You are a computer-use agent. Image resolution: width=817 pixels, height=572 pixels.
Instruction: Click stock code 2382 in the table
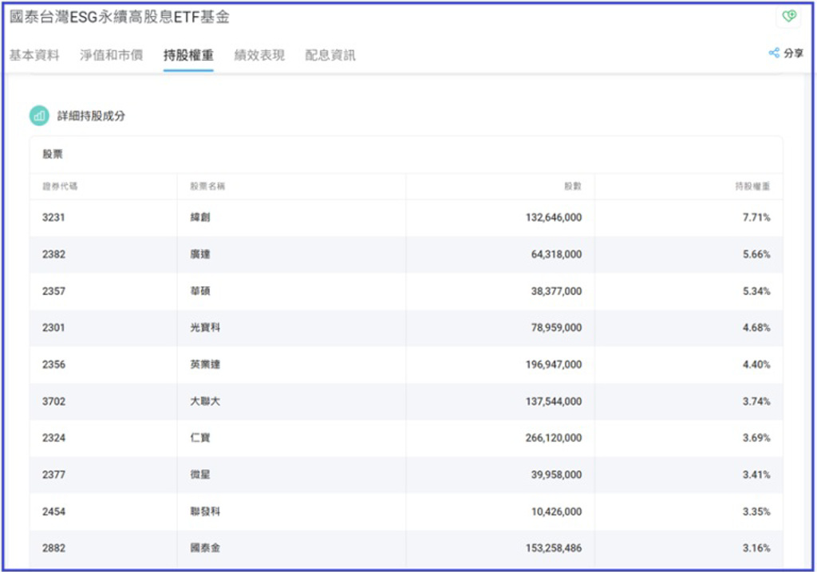click(x=53, y=254)
